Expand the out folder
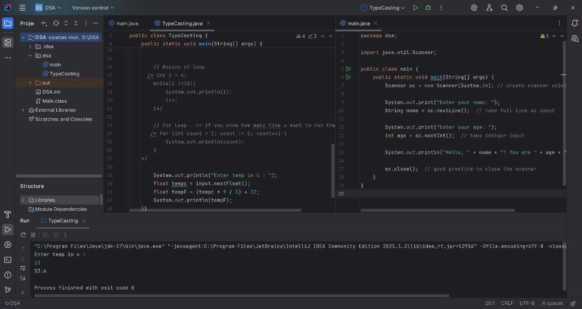 pos(31,83)
